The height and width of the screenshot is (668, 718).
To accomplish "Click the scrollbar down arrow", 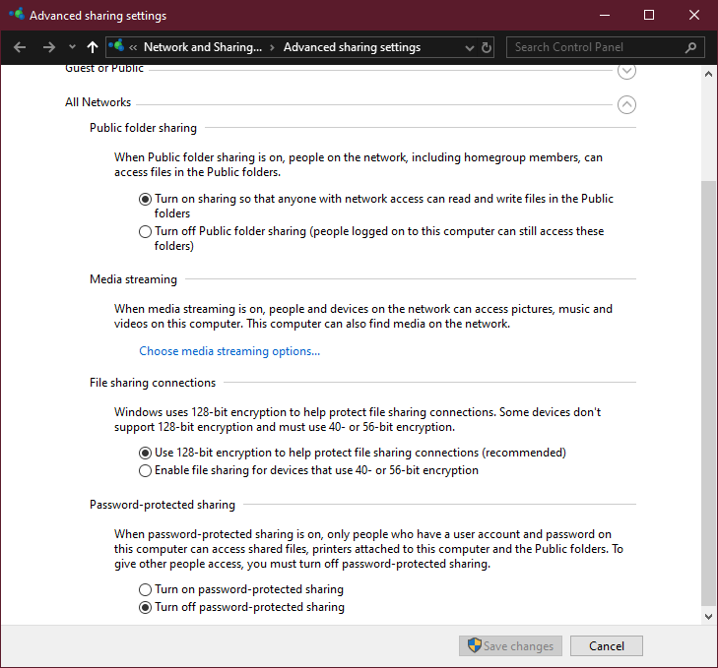I will pyautogui.click(x=708, y=616).
